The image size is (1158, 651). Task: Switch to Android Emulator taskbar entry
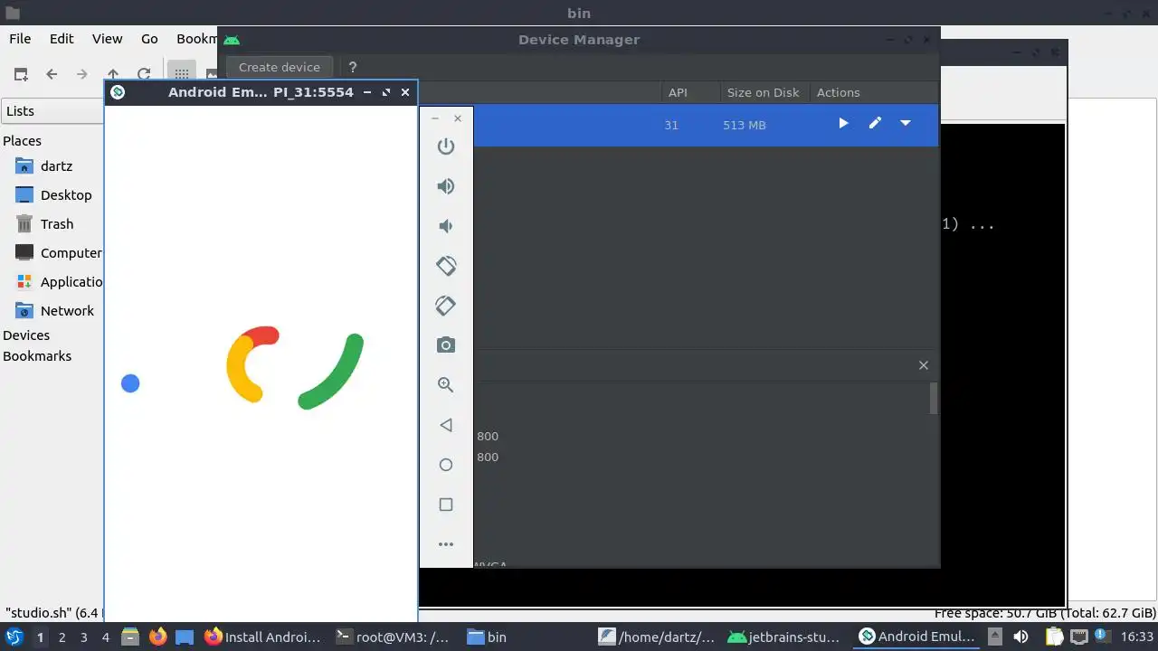[x=916, y=637]
